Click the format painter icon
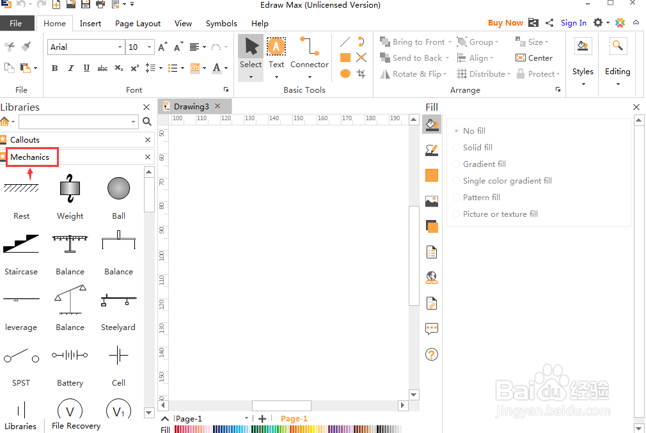The height and width of the screenshot is (433, 646). [x=26, y=46]
